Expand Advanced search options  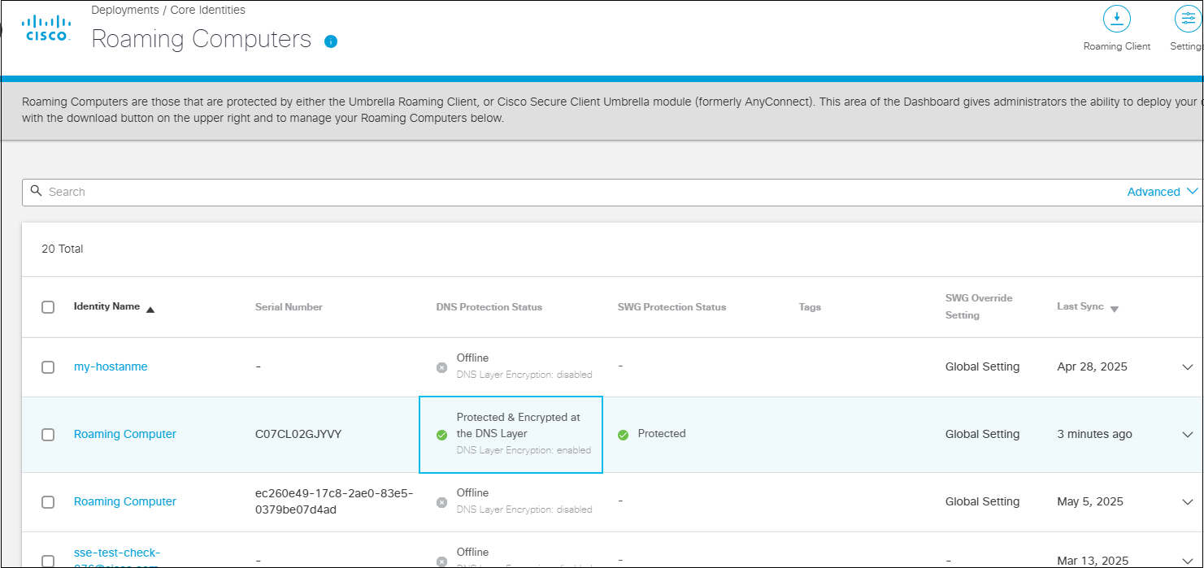pyautogui.click(x=1163, y=192)
